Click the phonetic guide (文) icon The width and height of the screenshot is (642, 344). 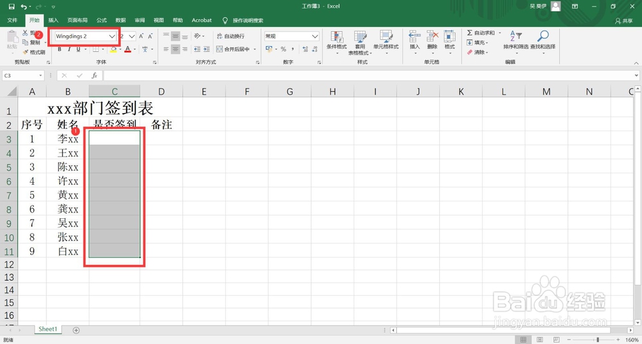[x=145, y=49]
